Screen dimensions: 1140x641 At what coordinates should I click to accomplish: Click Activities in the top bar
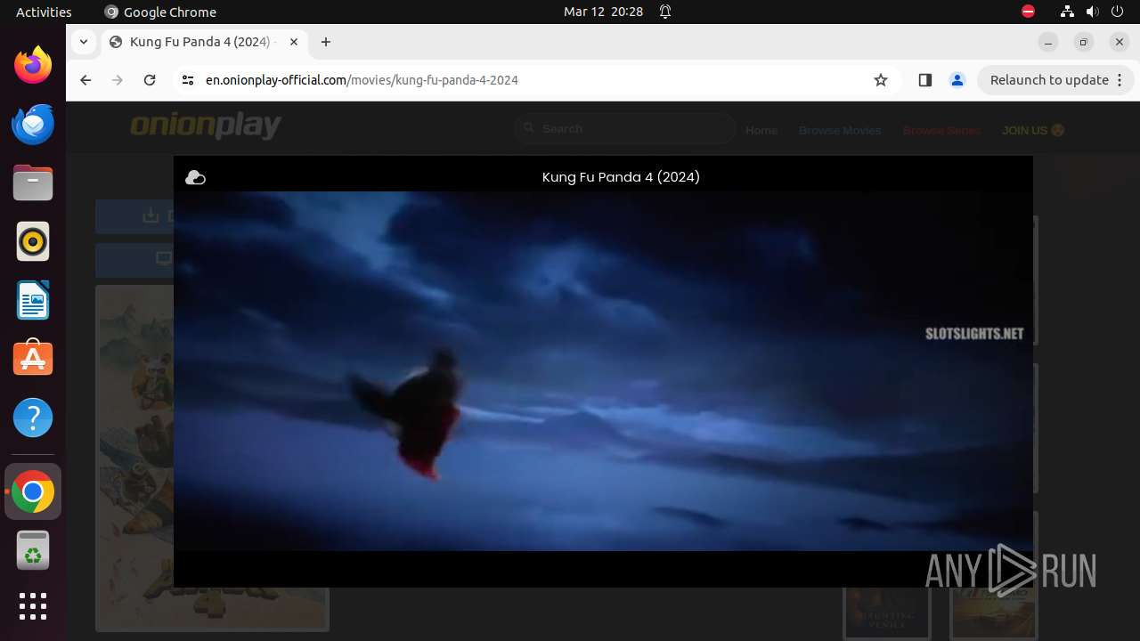click(x=44, y=12)
